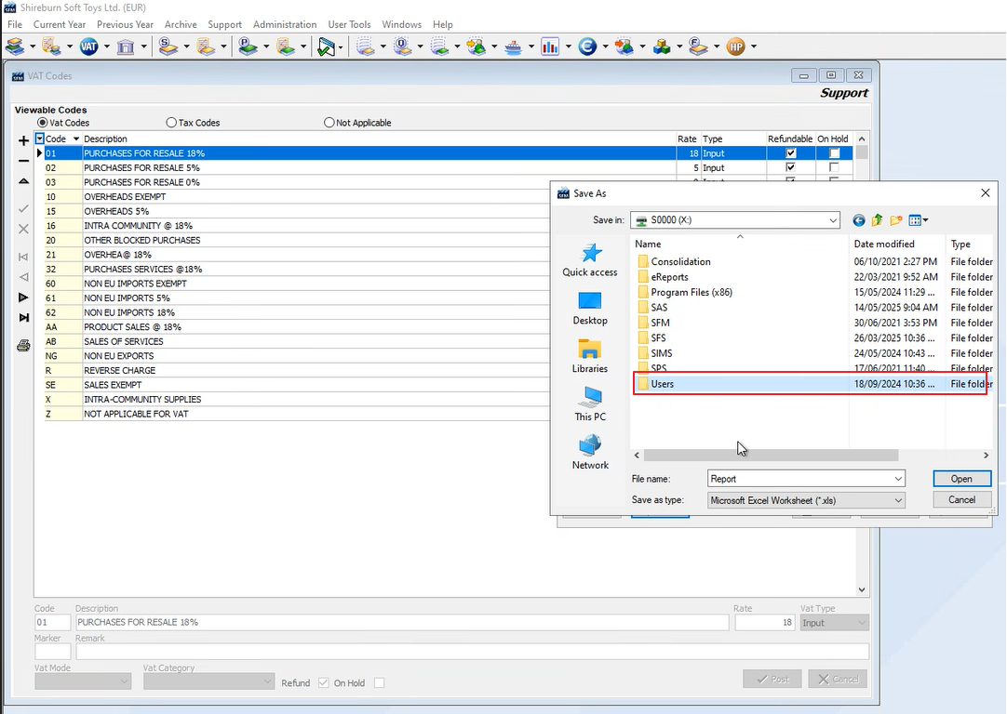Click Create New Folder icon in dialog

895,220
